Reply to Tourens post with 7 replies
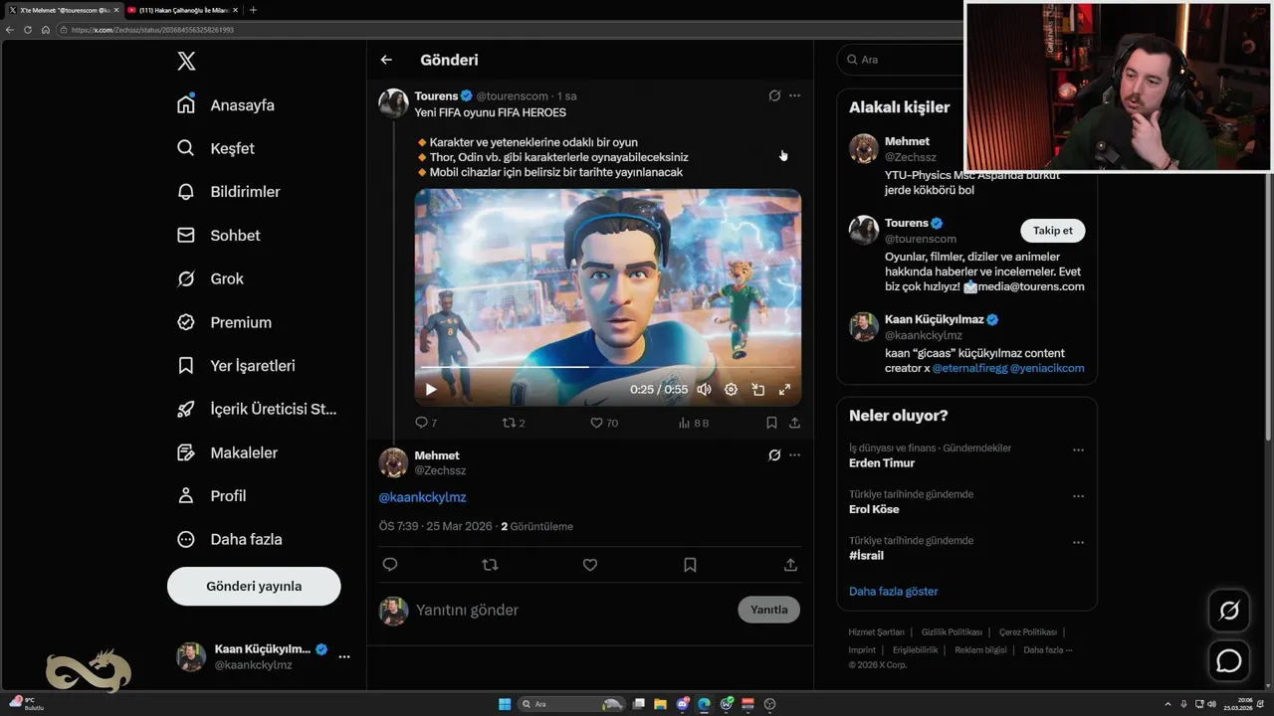Image resolution: width=1274 pixels, height=716 pixels. [x=426, y=423]
